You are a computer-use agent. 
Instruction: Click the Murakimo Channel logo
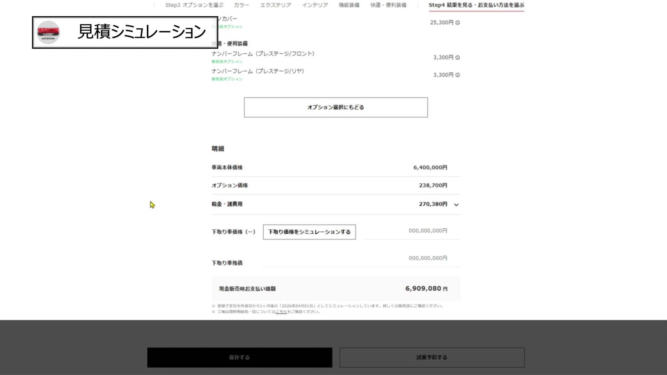[x=48, y=32]
